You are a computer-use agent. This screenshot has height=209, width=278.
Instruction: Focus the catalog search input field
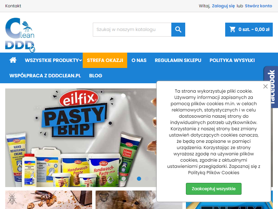click(132, 30)
